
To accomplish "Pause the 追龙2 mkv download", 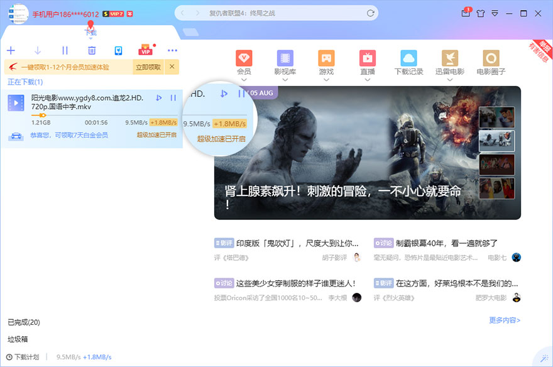I will [173, 97].
